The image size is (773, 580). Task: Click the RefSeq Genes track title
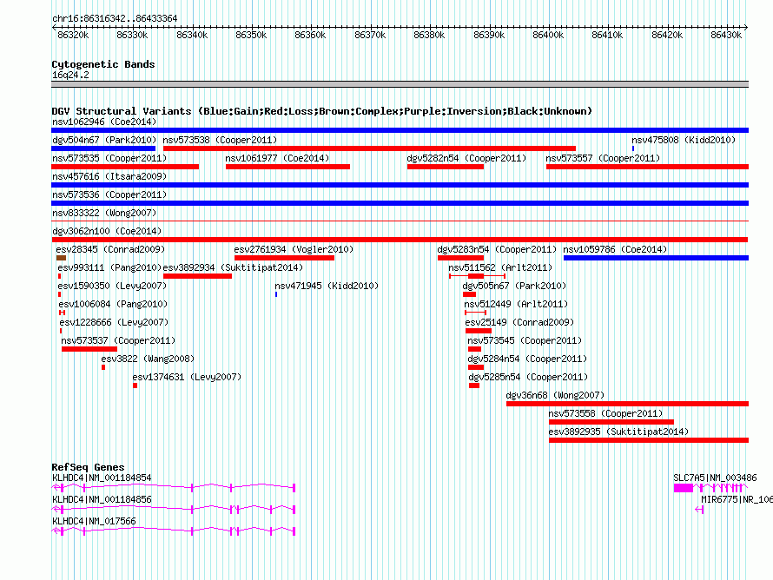click(89, 467)
